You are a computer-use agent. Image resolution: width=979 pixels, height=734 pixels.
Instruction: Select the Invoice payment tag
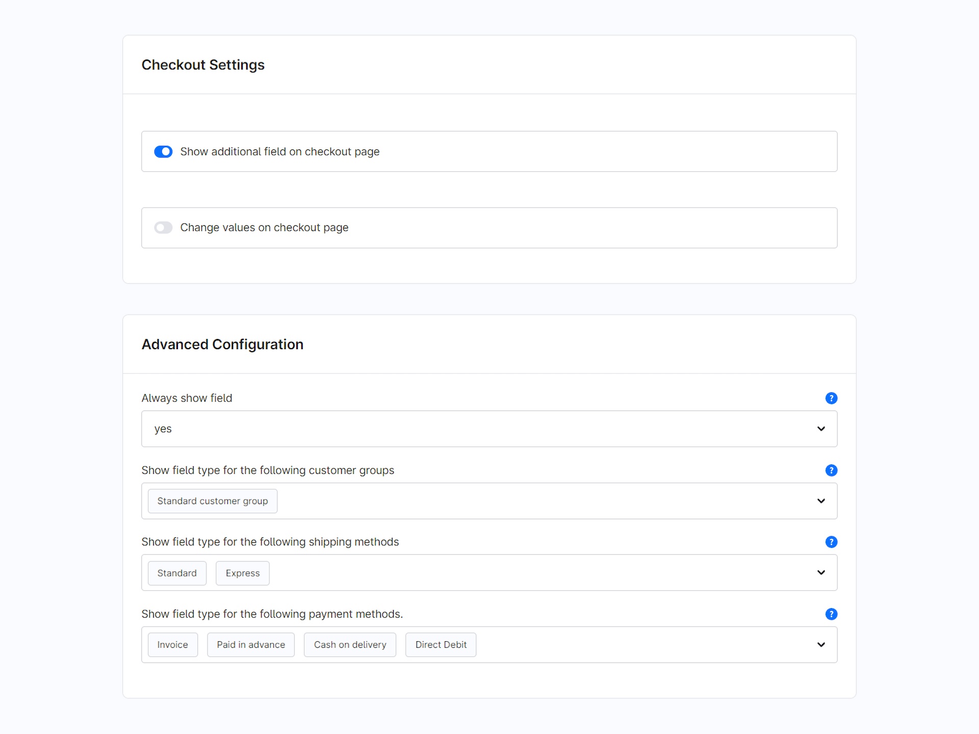click(x=172, y=645)
